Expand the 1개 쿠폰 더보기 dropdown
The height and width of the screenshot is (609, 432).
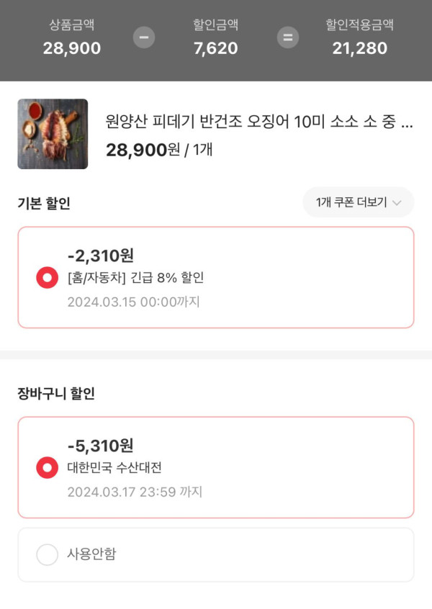[358, 202]
